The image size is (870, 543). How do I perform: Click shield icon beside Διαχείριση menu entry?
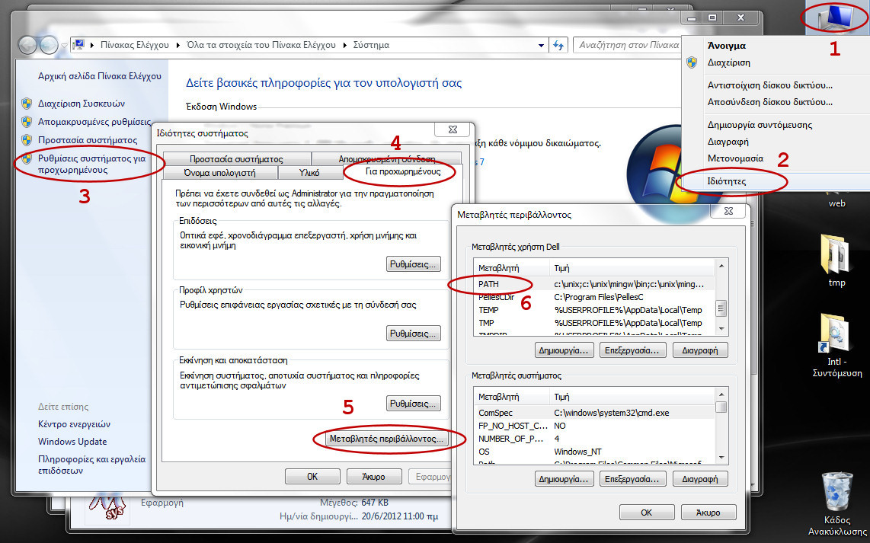pos(691,62)
